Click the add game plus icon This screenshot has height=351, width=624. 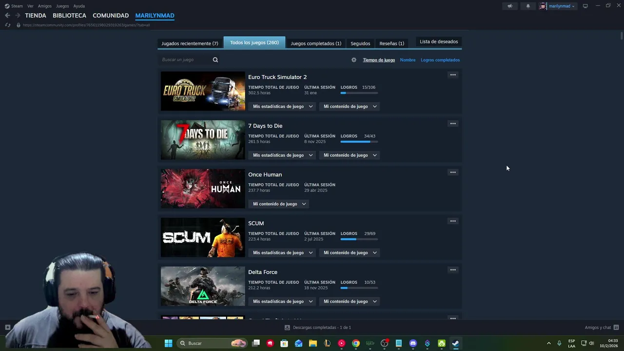(x=7, y=328)
